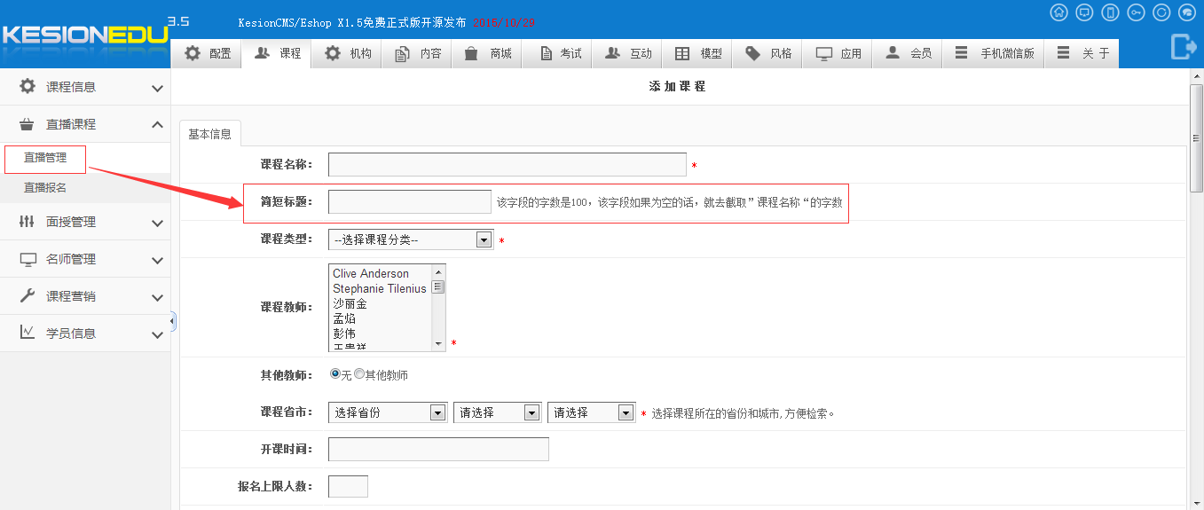Click the 课程名称 text input field
The image size is (1204, 510).
507,165
